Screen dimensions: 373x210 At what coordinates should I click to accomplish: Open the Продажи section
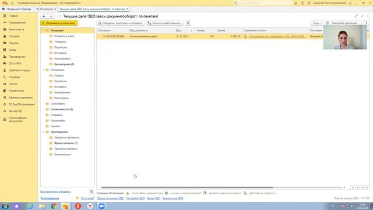(14, 36)
